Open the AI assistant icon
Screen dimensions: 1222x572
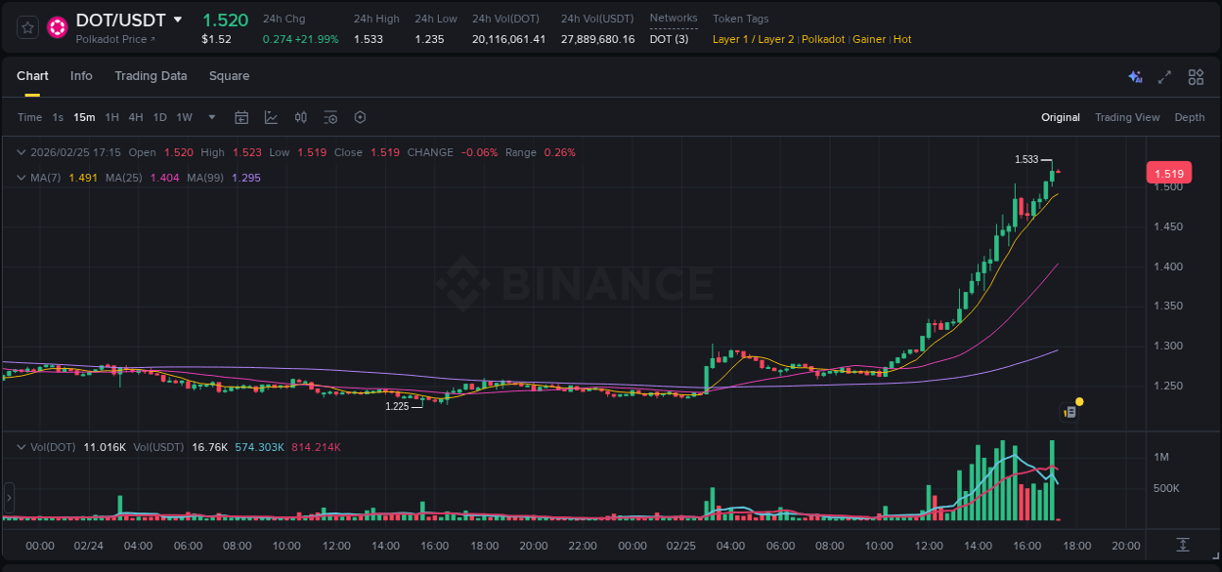pyautogui.click(x=1134, y=76)
